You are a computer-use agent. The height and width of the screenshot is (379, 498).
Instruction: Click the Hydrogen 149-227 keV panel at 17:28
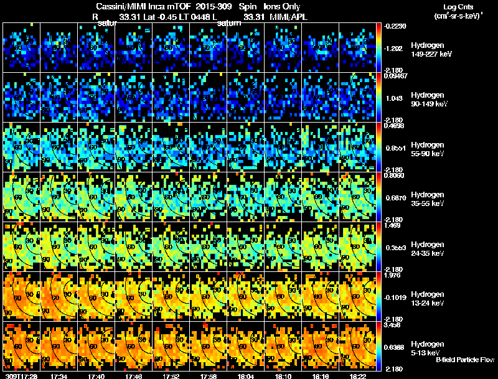(21, 48)
